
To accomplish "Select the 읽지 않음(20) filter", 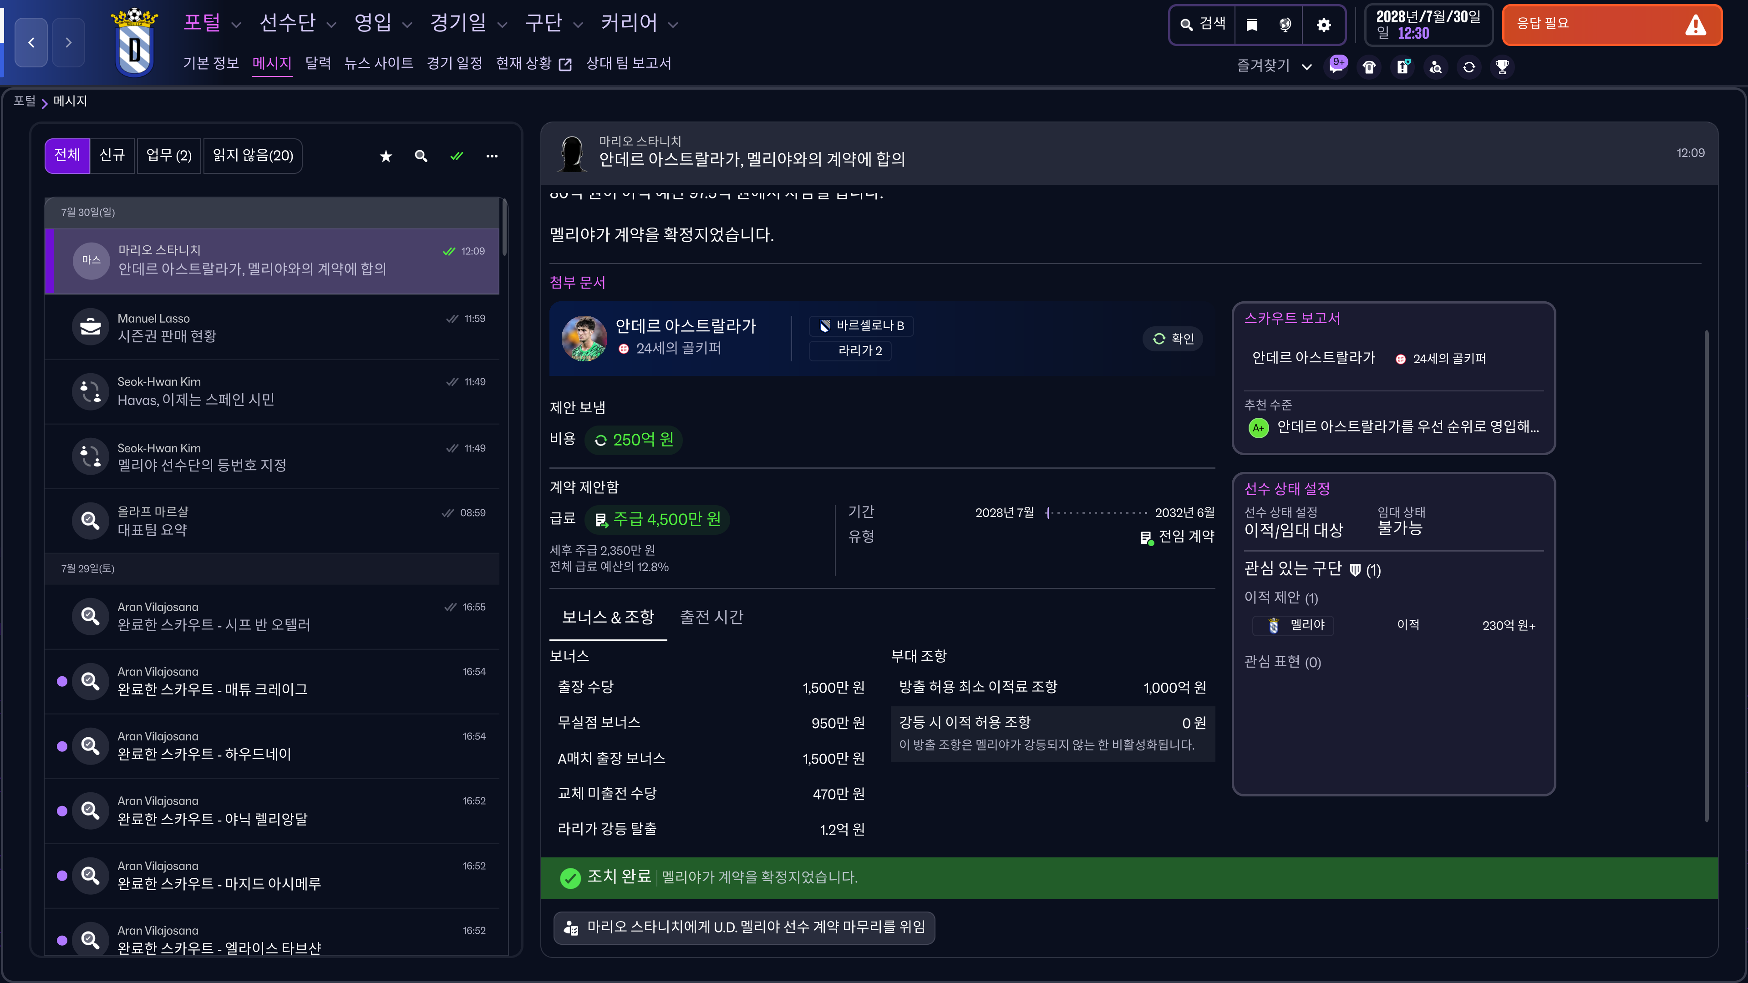I will pyautogui.click(x=253, y=155).
